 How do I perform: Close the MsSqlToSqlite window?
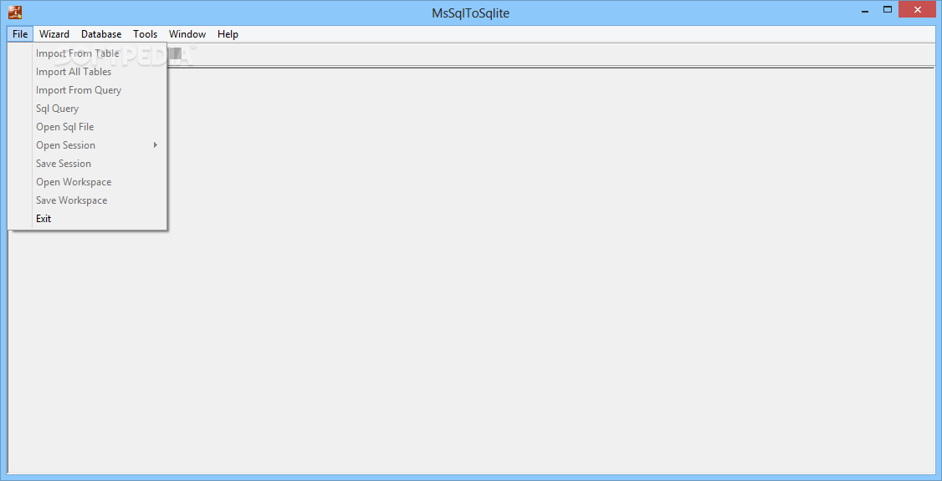click(x=918, y=9)
